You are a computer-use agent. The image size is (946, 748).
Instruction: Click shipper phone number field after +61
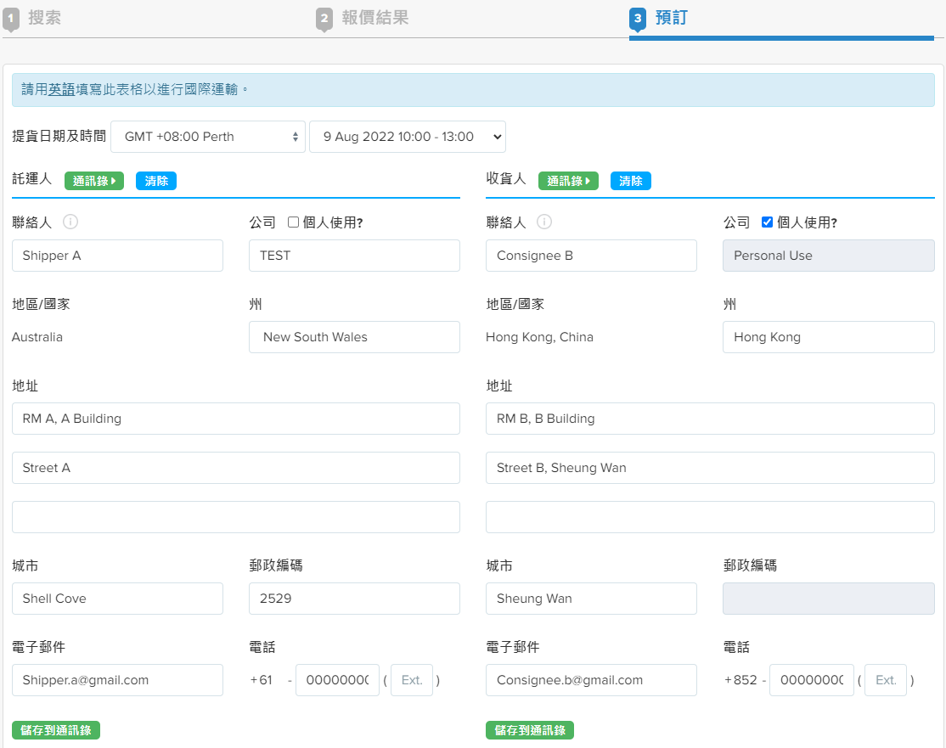point(337,680)
